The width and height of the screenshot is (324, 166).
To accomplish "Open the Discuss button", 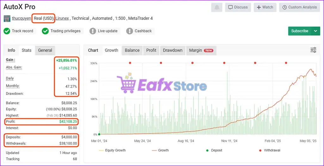I will coord(238,8).
